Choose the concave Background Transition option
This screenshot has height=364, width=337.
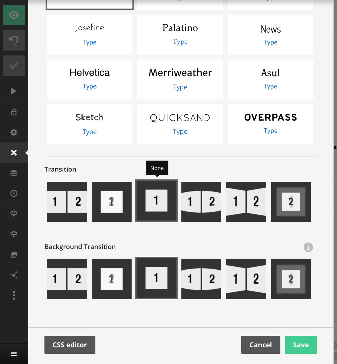246,279
